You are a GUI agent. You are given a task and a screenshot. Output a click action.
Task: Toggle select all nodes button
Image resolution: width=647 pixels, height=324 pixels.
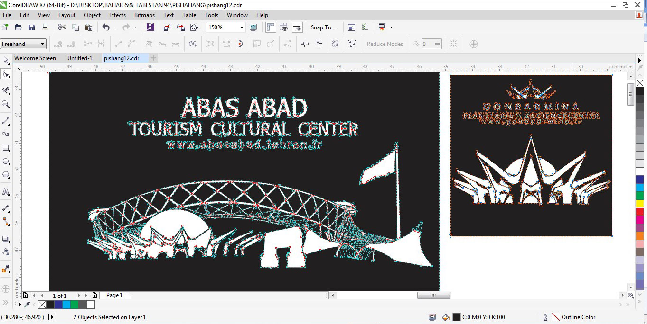pyautogui.click(x=352, y=44)
